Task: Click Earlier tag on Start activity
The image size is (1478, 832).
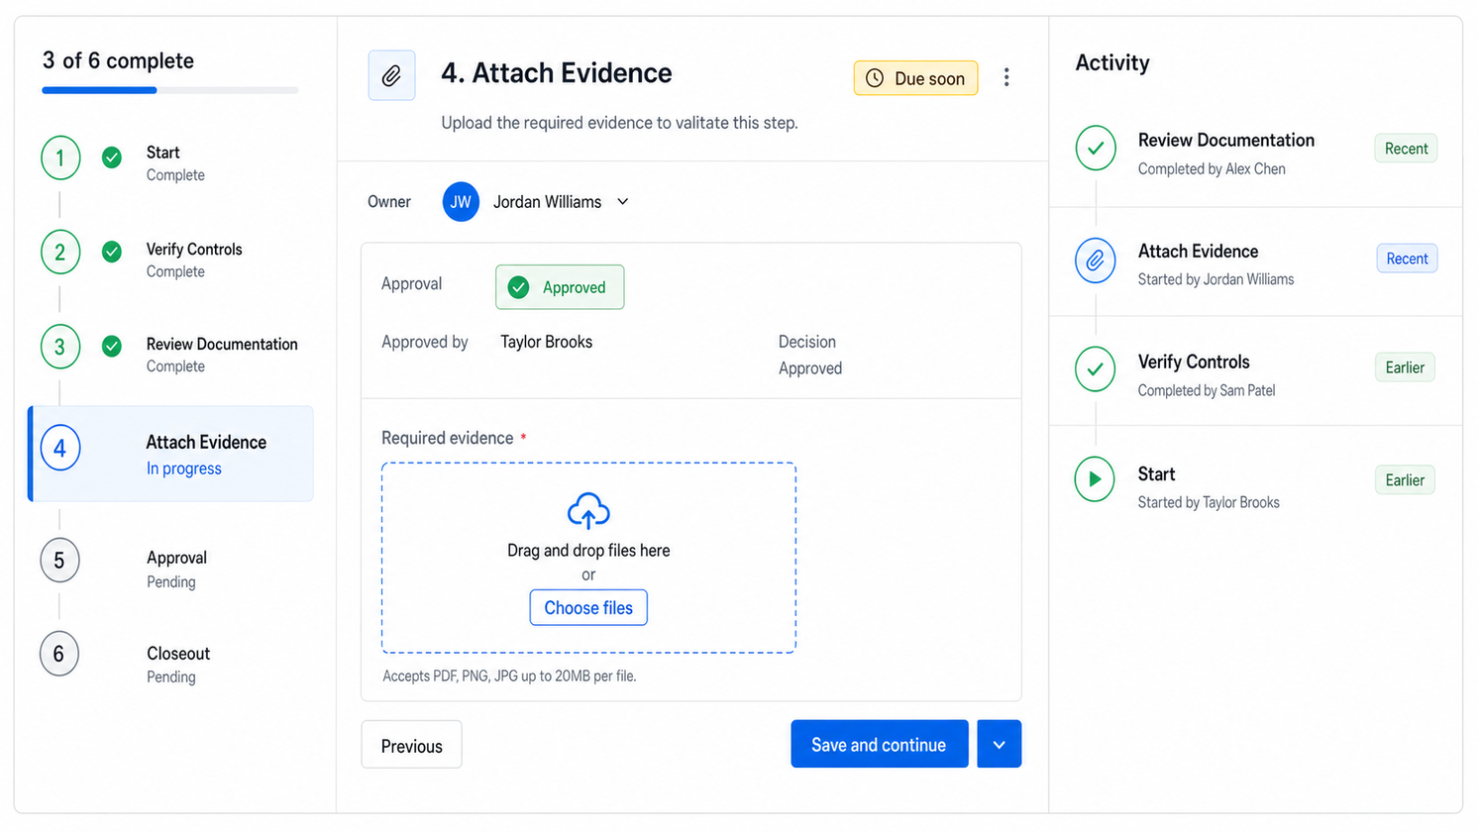Action: (x=1405, y=480)
